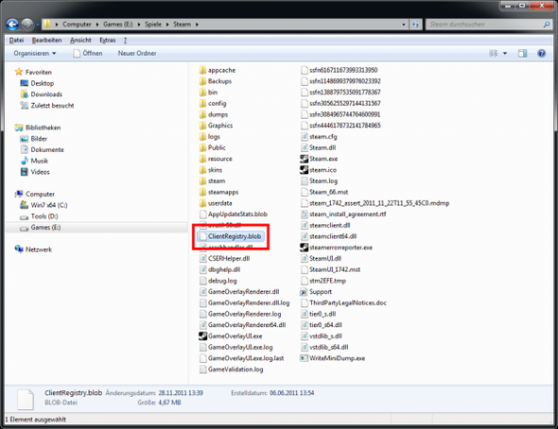Screen dimensions: 558x429
Task: Select Win7 x64 (C:) drive
Action: pos(44,205)
